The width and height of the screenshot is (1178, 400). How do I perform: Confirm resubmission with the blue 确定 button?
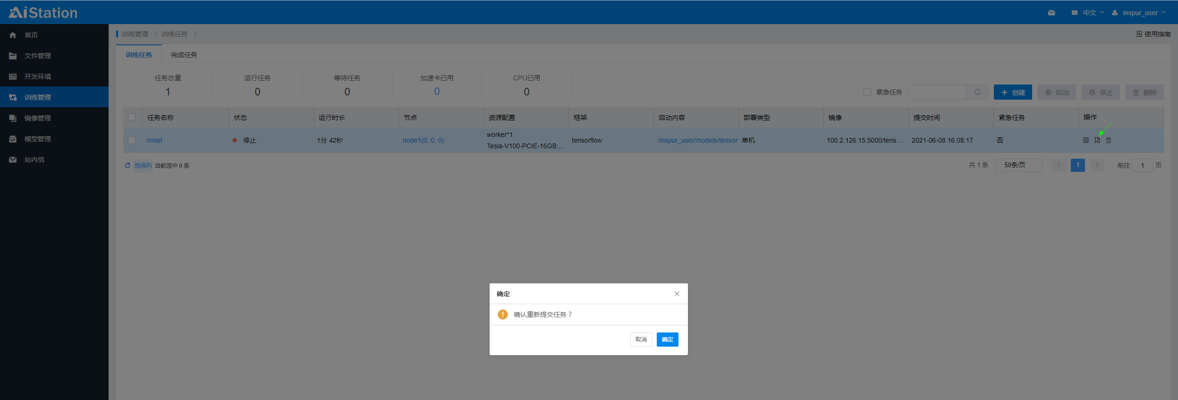(x=667, y=340)
